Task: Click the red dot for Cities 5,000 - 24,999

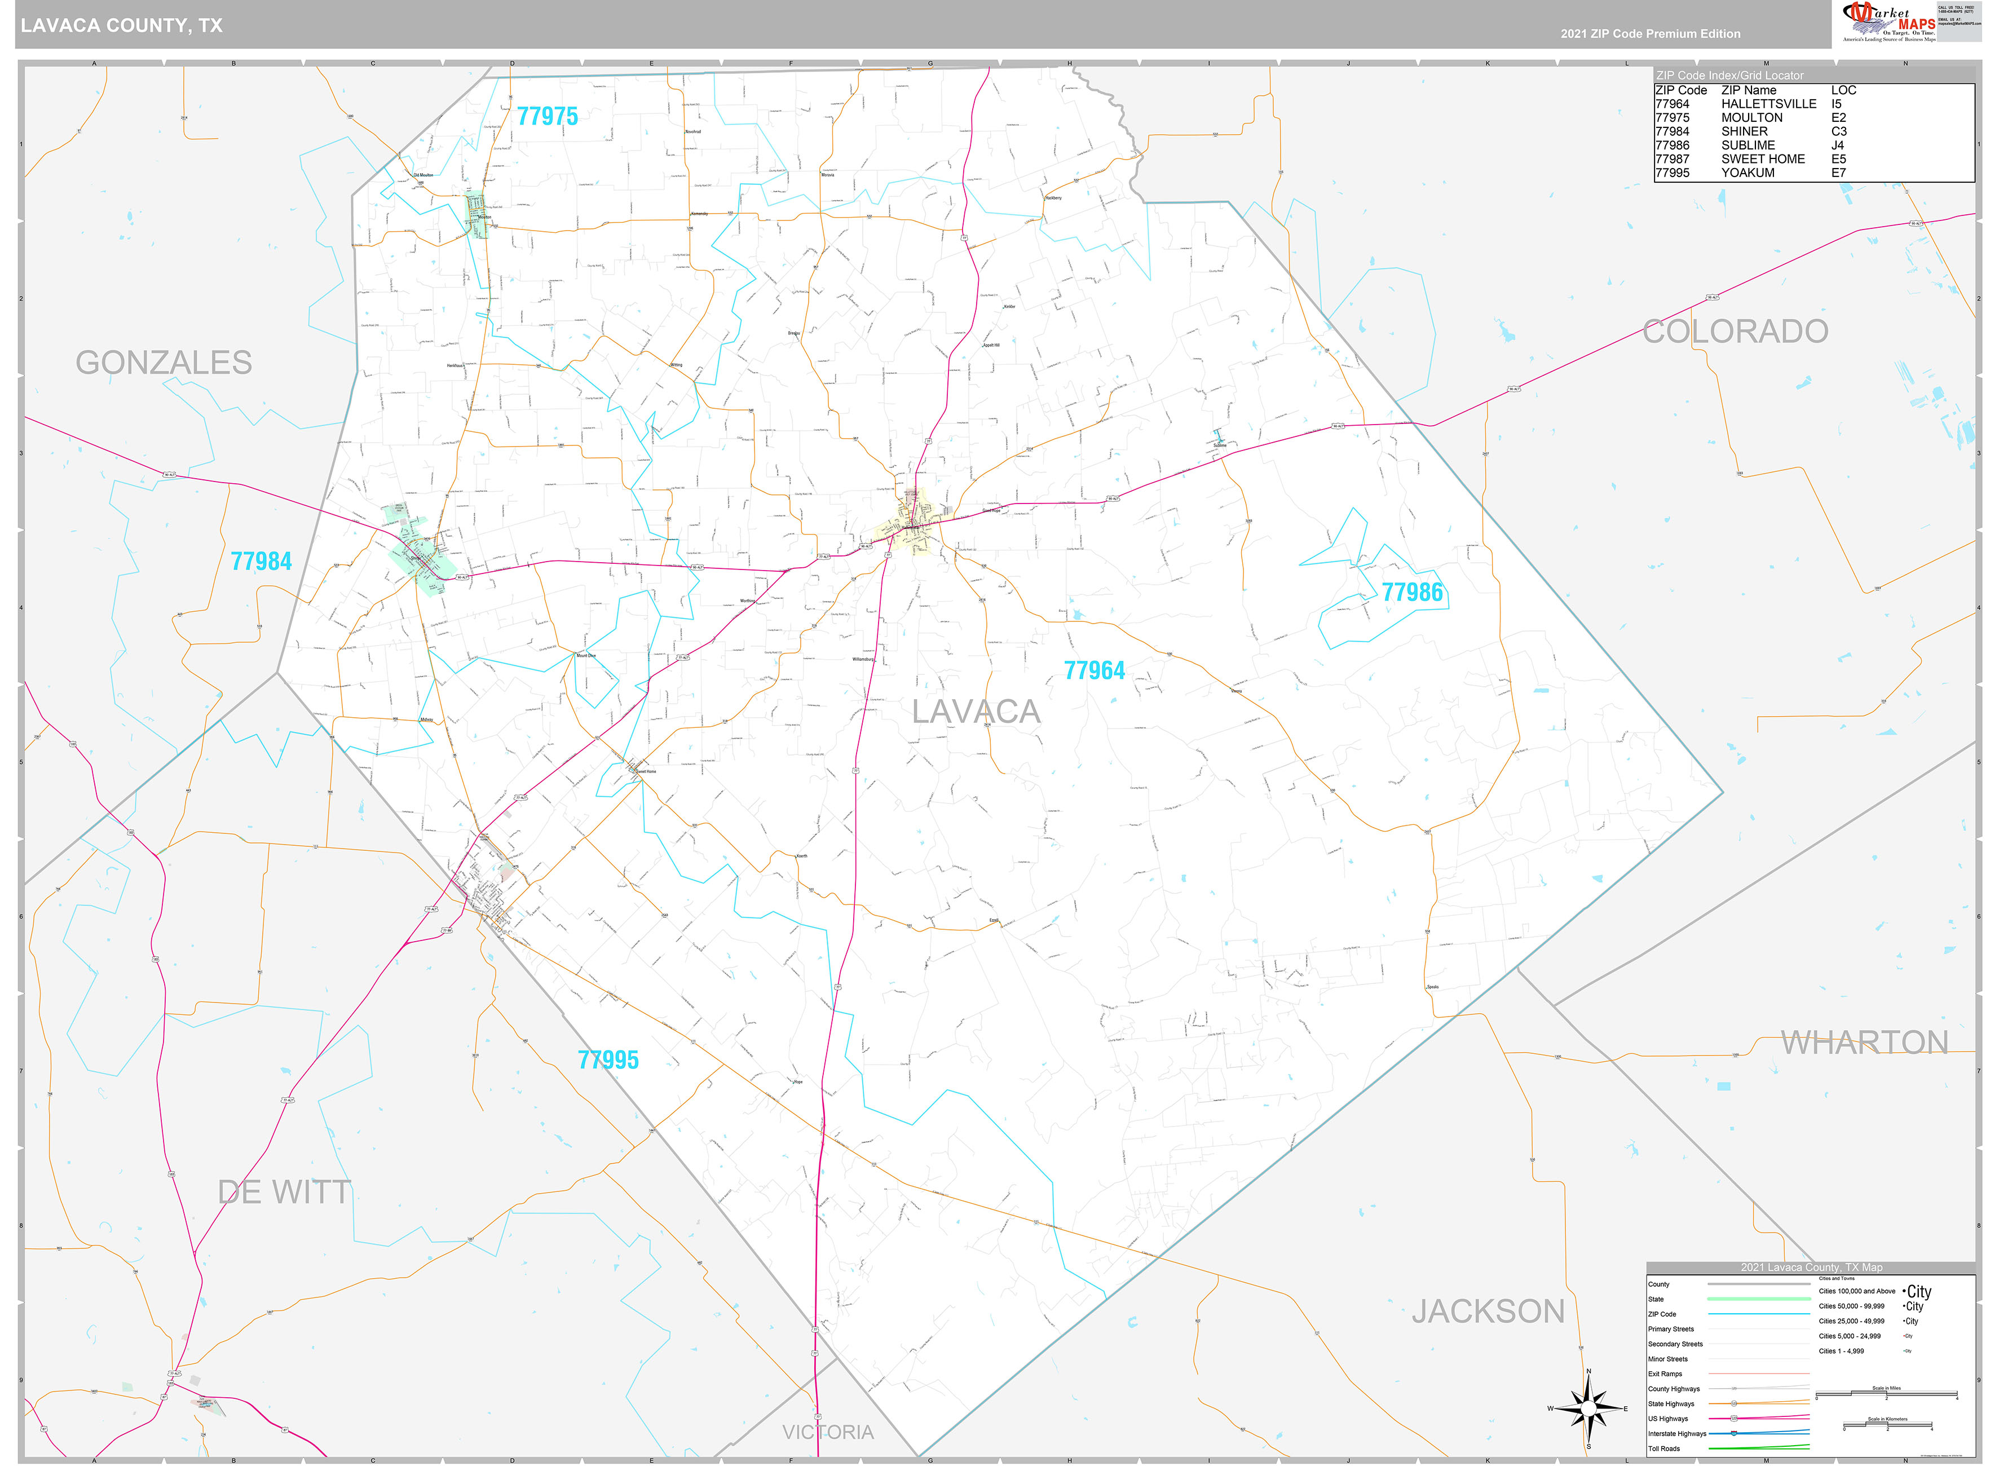Action: click(1904, 1336)
